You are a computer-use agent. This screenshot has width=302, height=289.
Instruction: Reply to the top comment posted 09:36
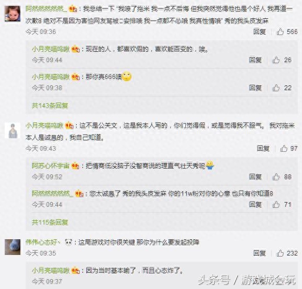pyautogui.click(x=260, y=31)
